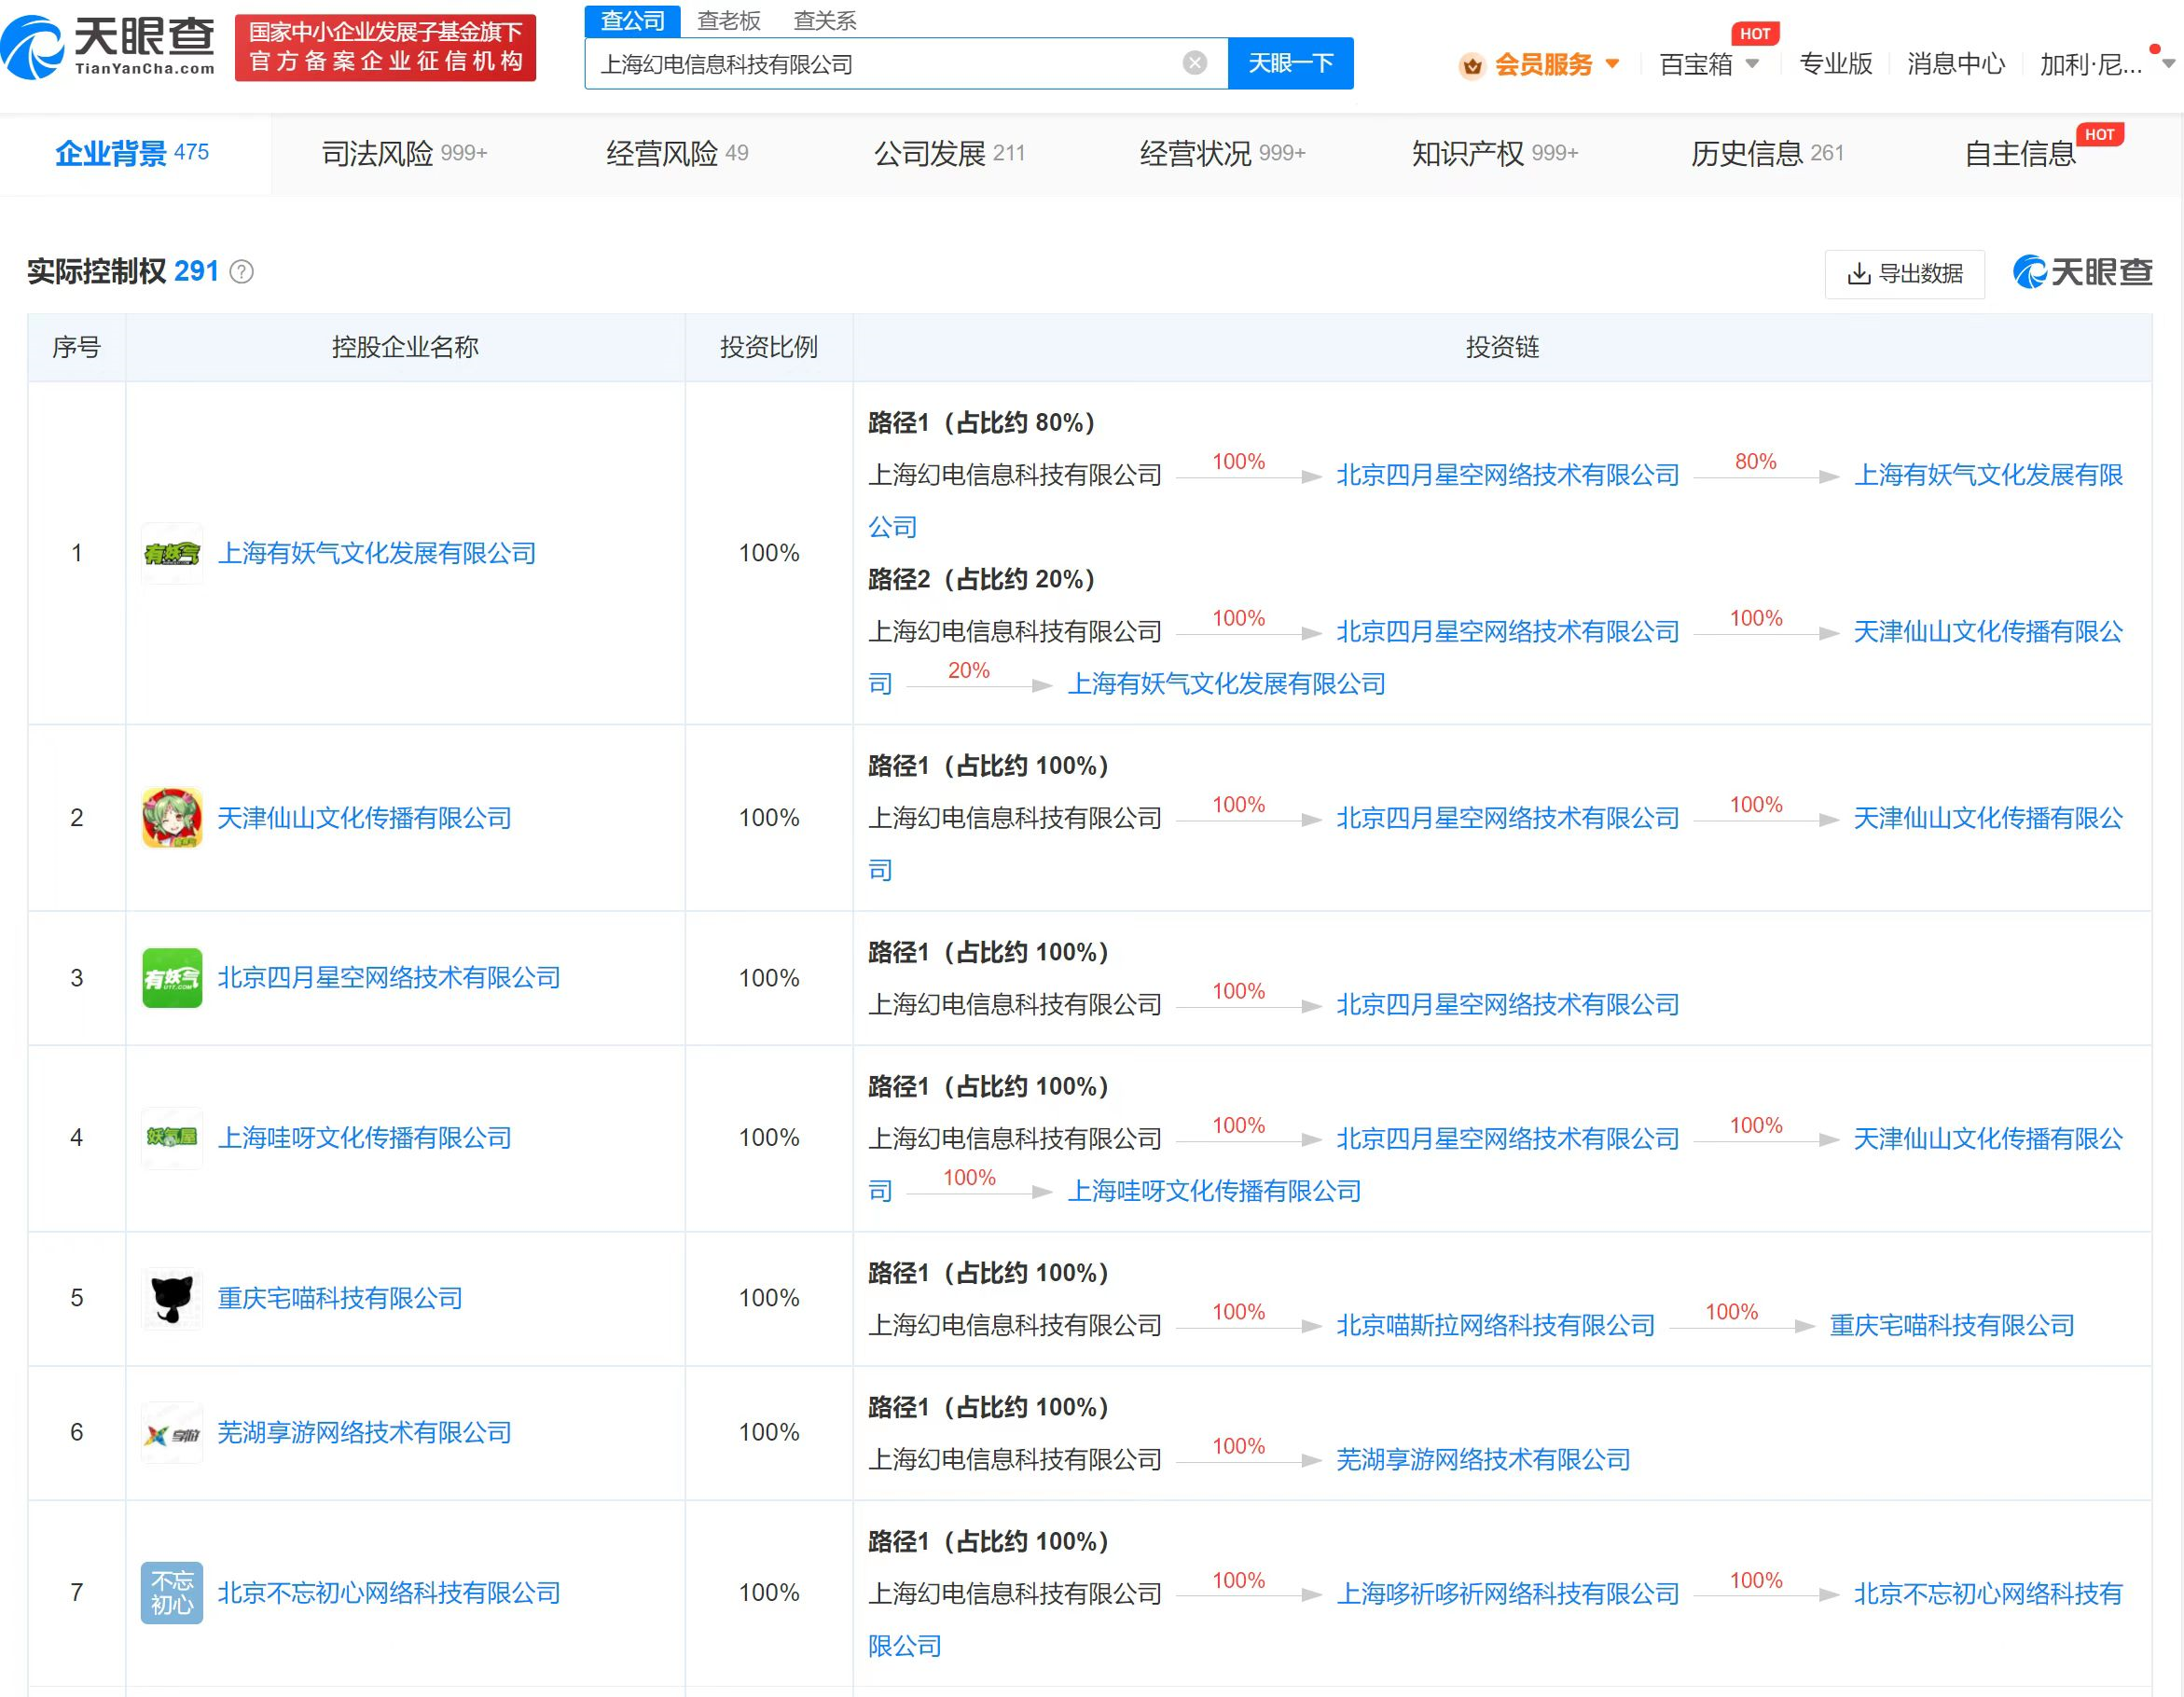This screenshot has height=1697, width=2184.
Task: Open 北京喵斯拉网络科技有限公司 in row 5 chain
Action: (1495, 1325)
